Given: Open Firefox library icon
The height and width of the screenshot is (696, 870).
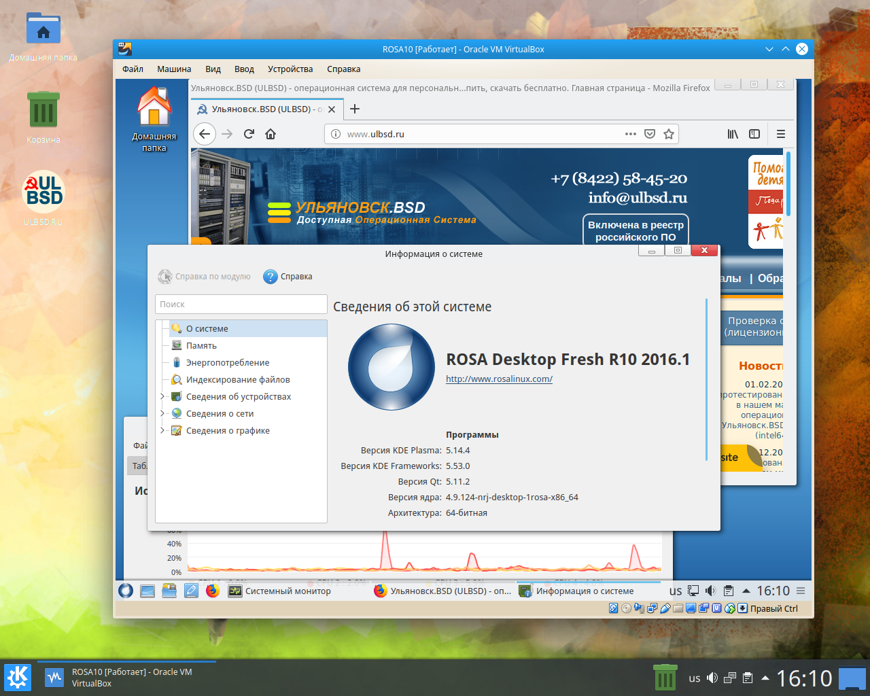Looking at the screenshot, I should 733,134.
